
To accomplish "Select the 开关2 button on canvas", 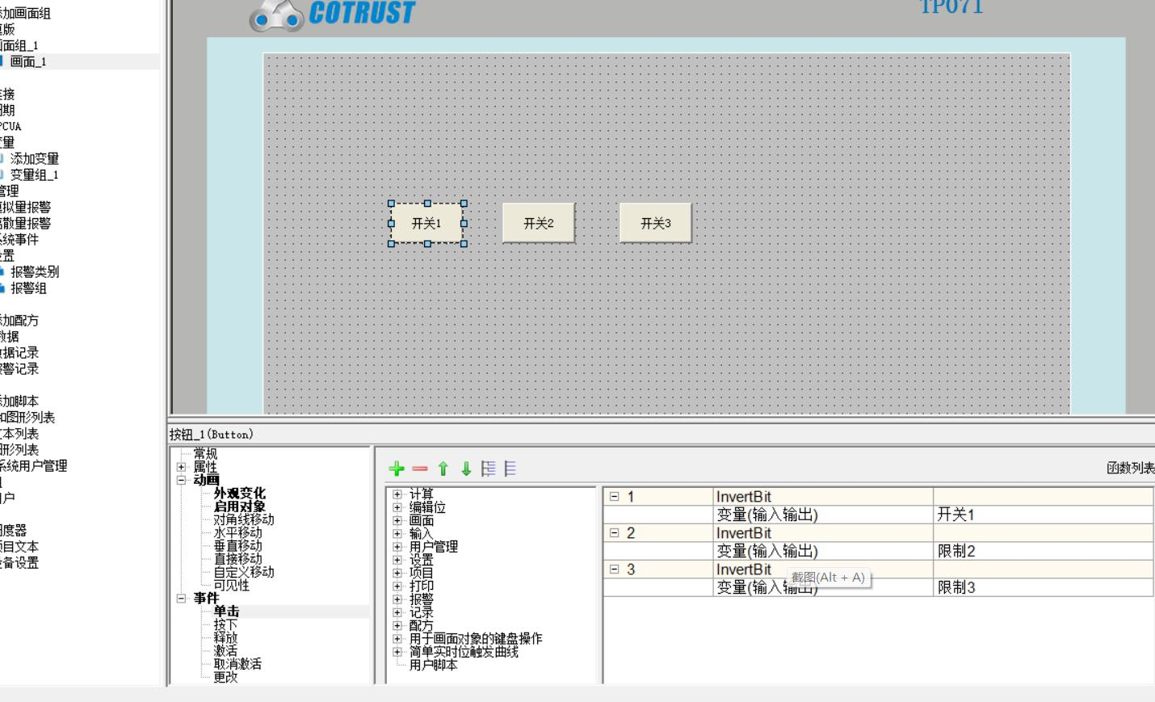I will tap(539, 223).
